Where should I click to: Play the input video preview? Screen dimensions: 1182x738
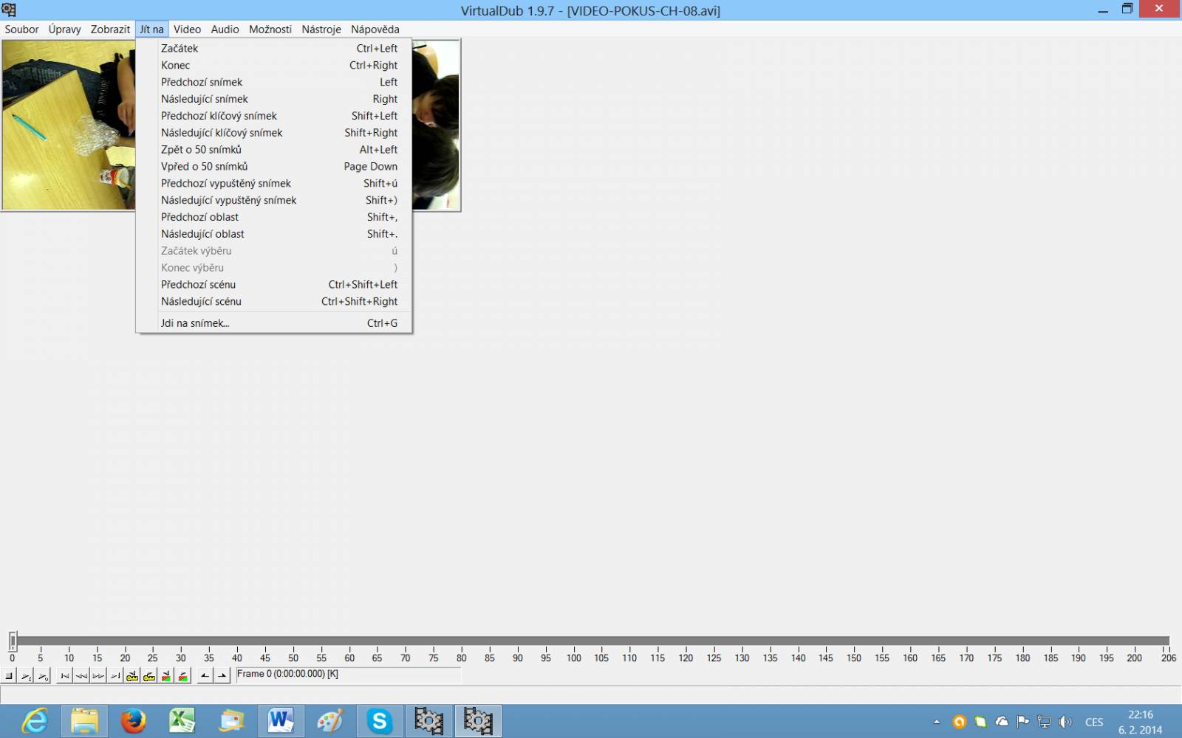tap(26, 675)
